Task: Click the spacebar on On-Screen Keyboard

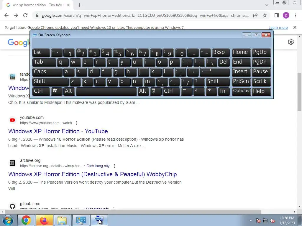Action: (x=106, y=92)
